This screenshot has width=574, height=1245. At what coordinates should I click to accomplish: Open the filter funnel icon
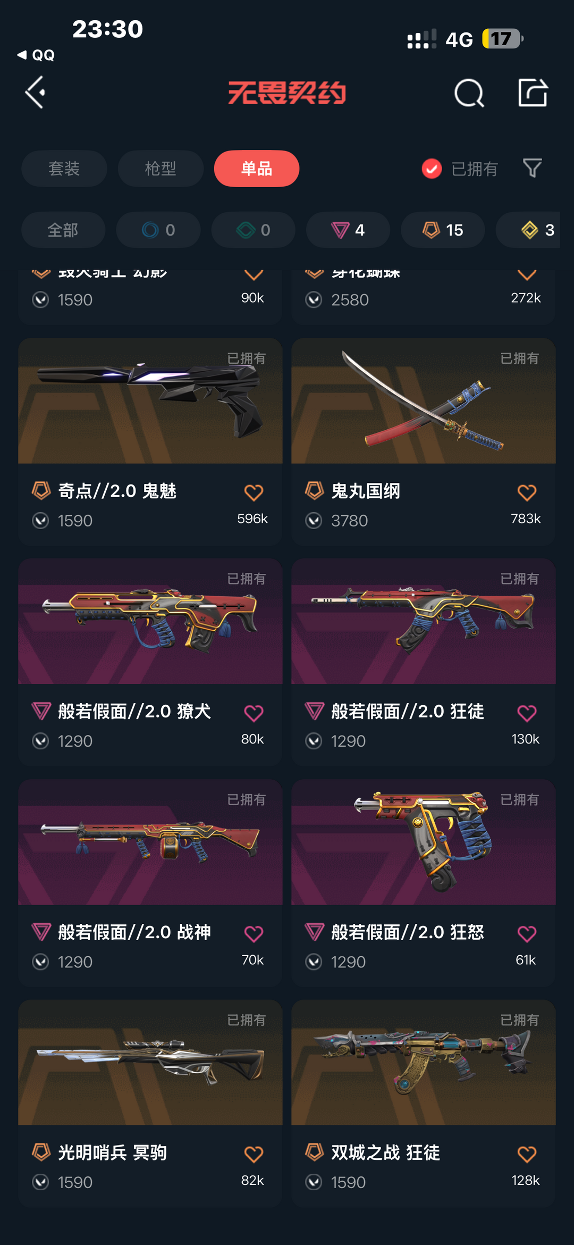pos(532,169)
